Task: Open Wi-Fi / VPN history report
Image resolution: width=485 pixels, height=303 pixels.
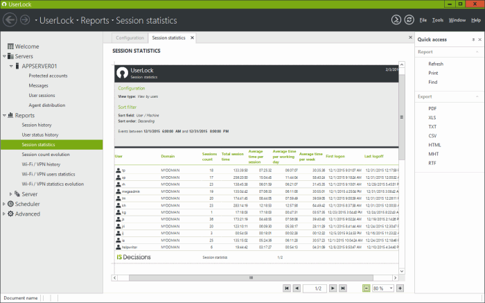Action: (x=41, y=164)
